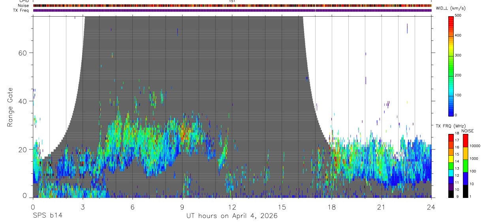Select the 6 hour axis label
Image resolution: width=485 pixels, height=224 pixels.
point(132,207)
